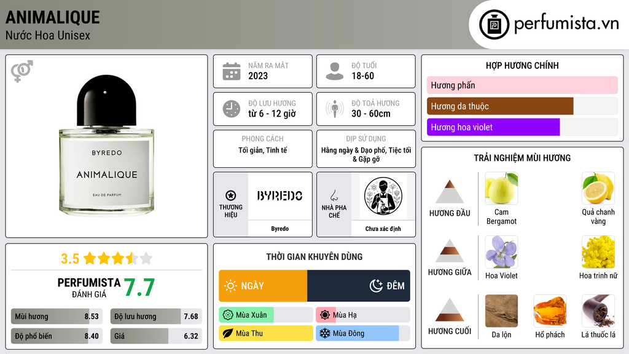Screen dimensions: 629x354
Task: Click the Hương đầu pyramid icon
Action: pyautogui.click(x=450, y=192)
